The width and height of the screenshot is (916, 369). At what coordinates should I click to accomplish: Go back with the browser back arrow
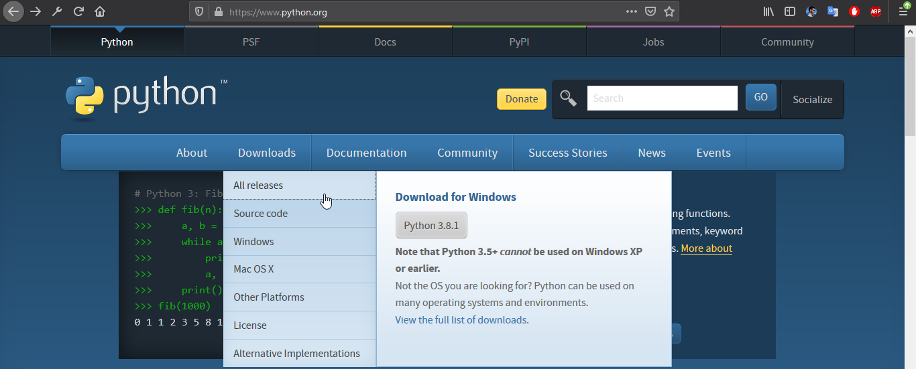click(x=13, y=11)
